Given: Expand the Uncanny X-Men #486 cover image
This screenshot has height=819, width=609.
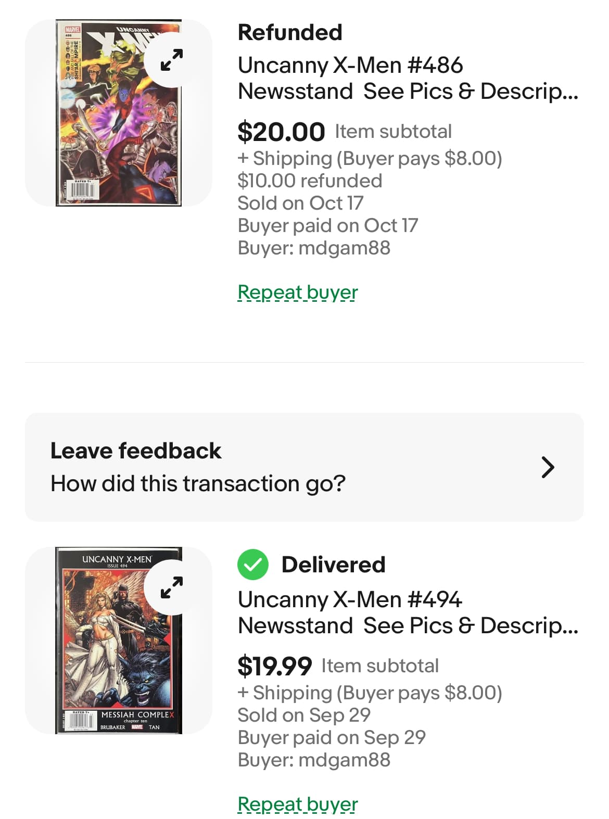Looking at the screenshot, I should click(x=172, y=60).
